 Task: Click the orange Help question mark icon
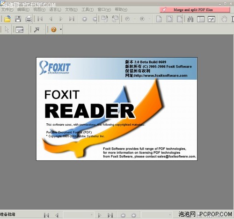tap(54, 30)
